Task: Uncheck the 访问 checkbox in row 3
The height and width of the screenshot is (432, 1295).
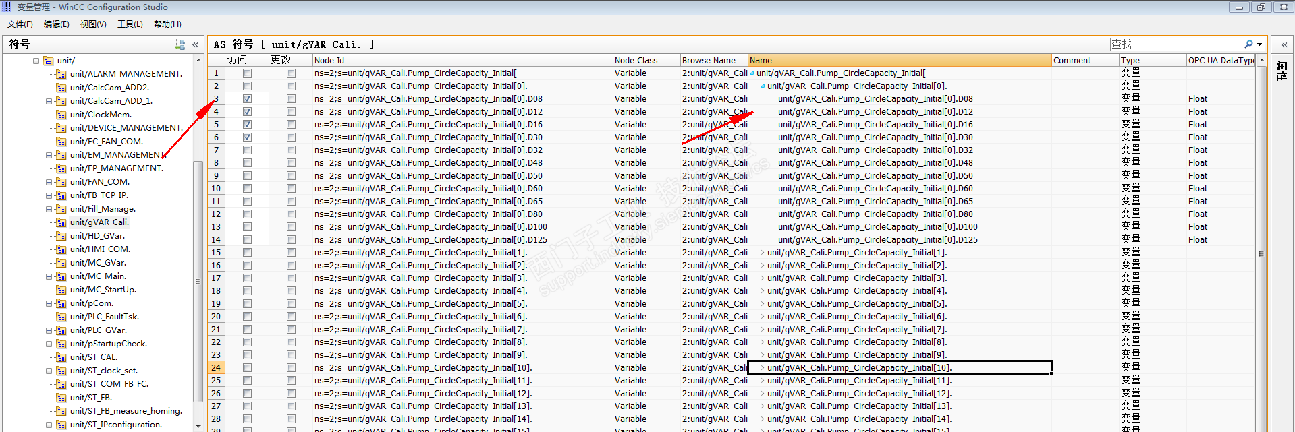Action: [x=247, y=99]
